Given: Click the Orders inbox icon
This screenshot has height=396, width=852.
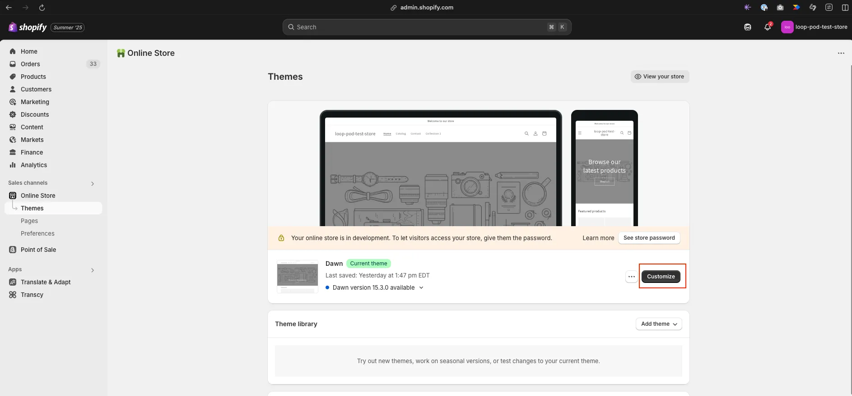Looking at the screenshot, I should coord(13,64).
